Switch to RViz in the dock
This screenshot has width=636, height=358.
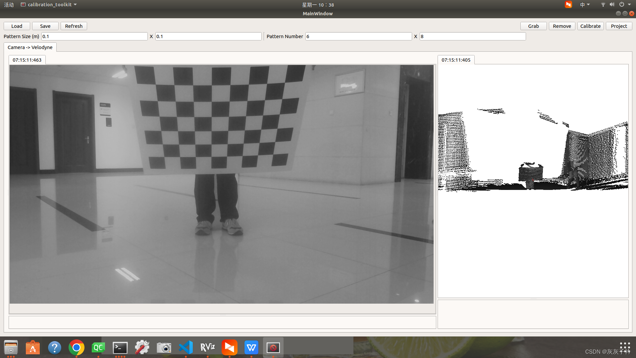(208, 347)
